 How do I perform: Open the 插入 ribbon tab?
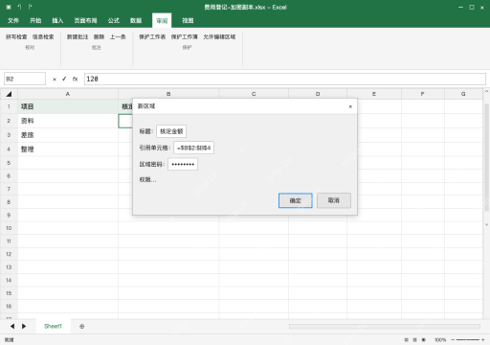(x=57, y=20)
